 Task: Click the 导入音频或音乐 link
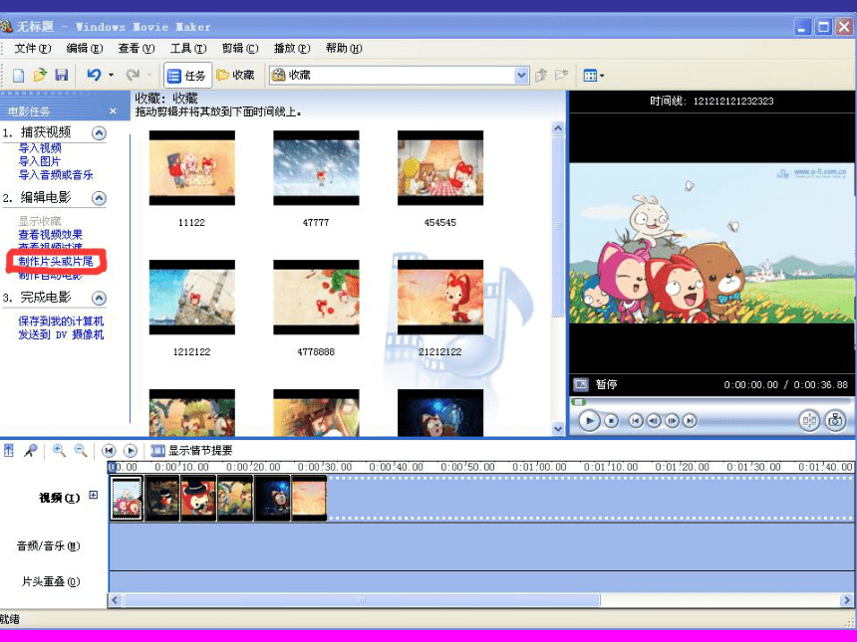(x=56, y=175)
